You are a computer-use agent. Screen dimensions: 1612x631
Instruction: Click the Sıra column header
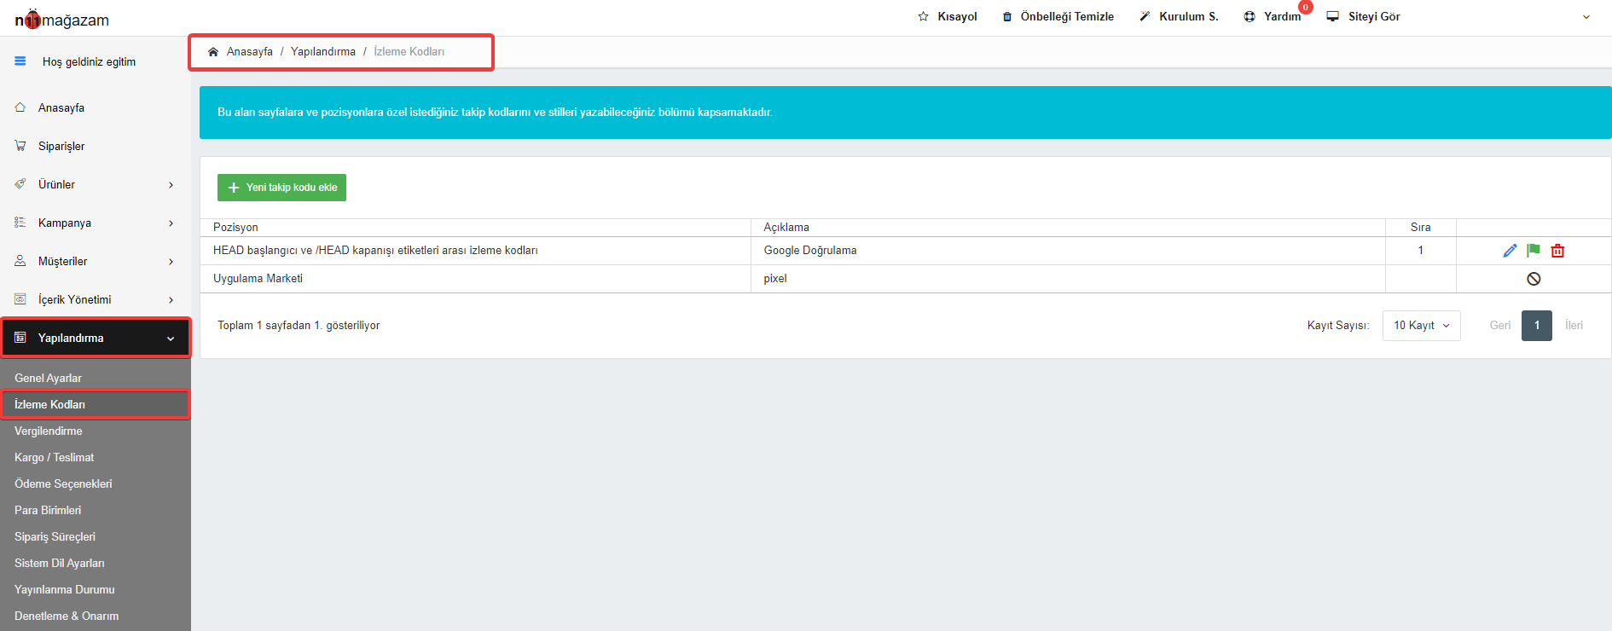[x=1420, y=228]
